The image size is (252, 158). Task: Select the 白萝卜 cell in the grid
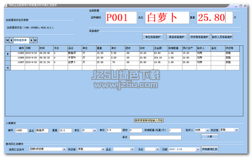75,63
